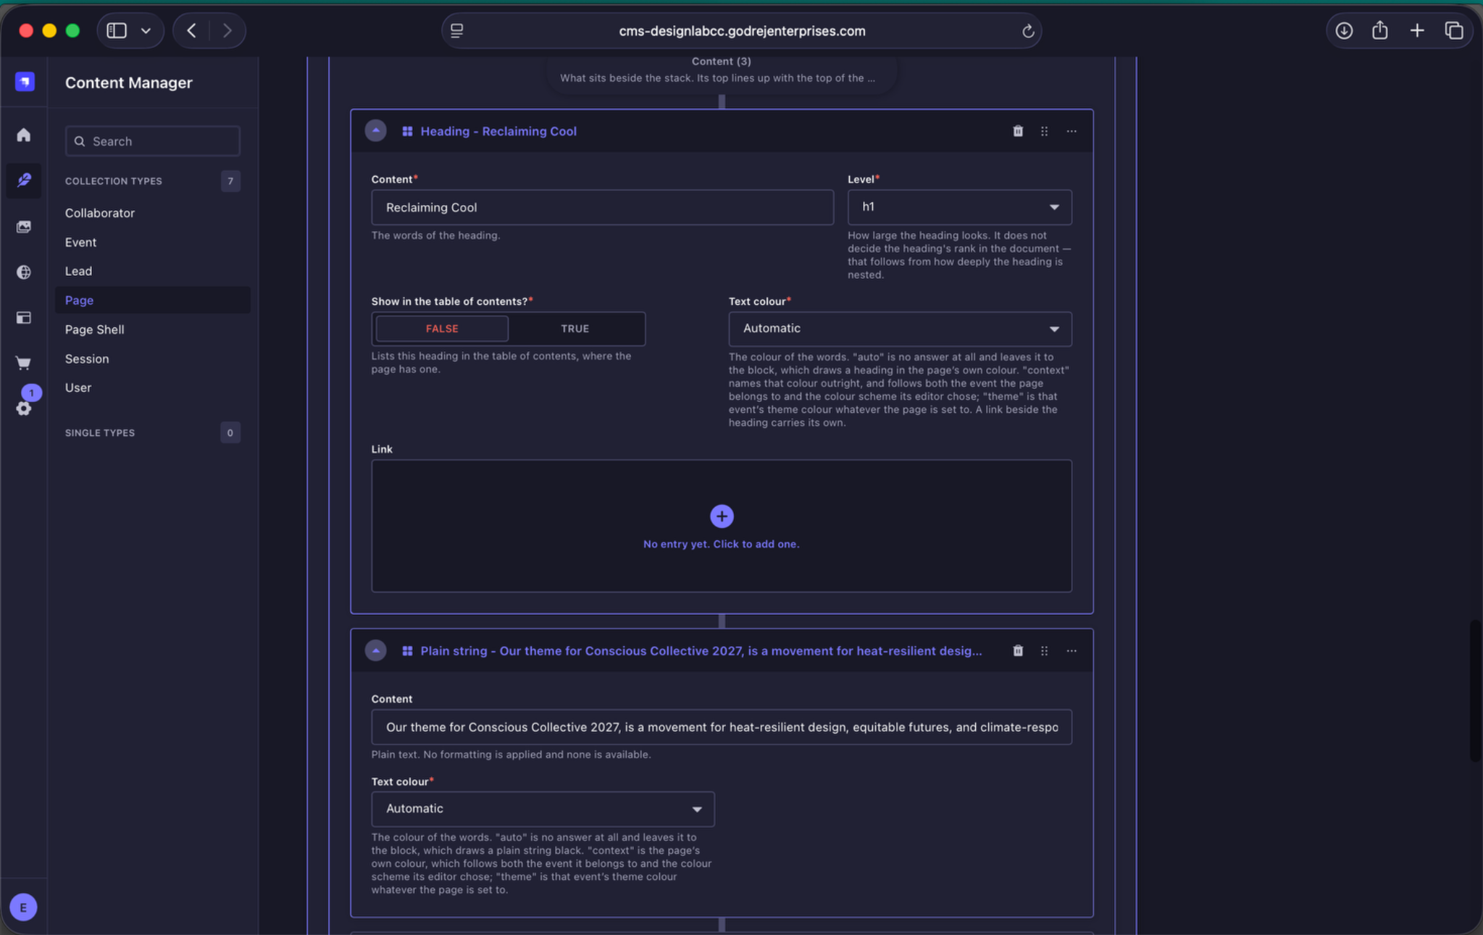Open Lead collection type
1483x935 pixels.
pyautogui.click(x=78, y=271)
